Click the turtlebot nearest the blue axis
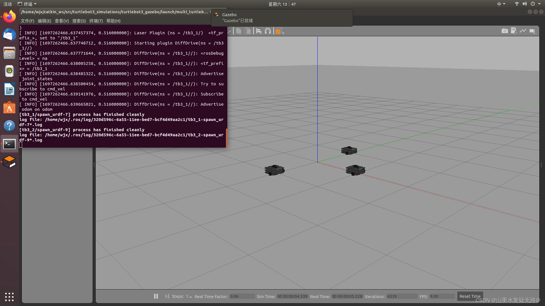The image size is (545, 306). 349,150
